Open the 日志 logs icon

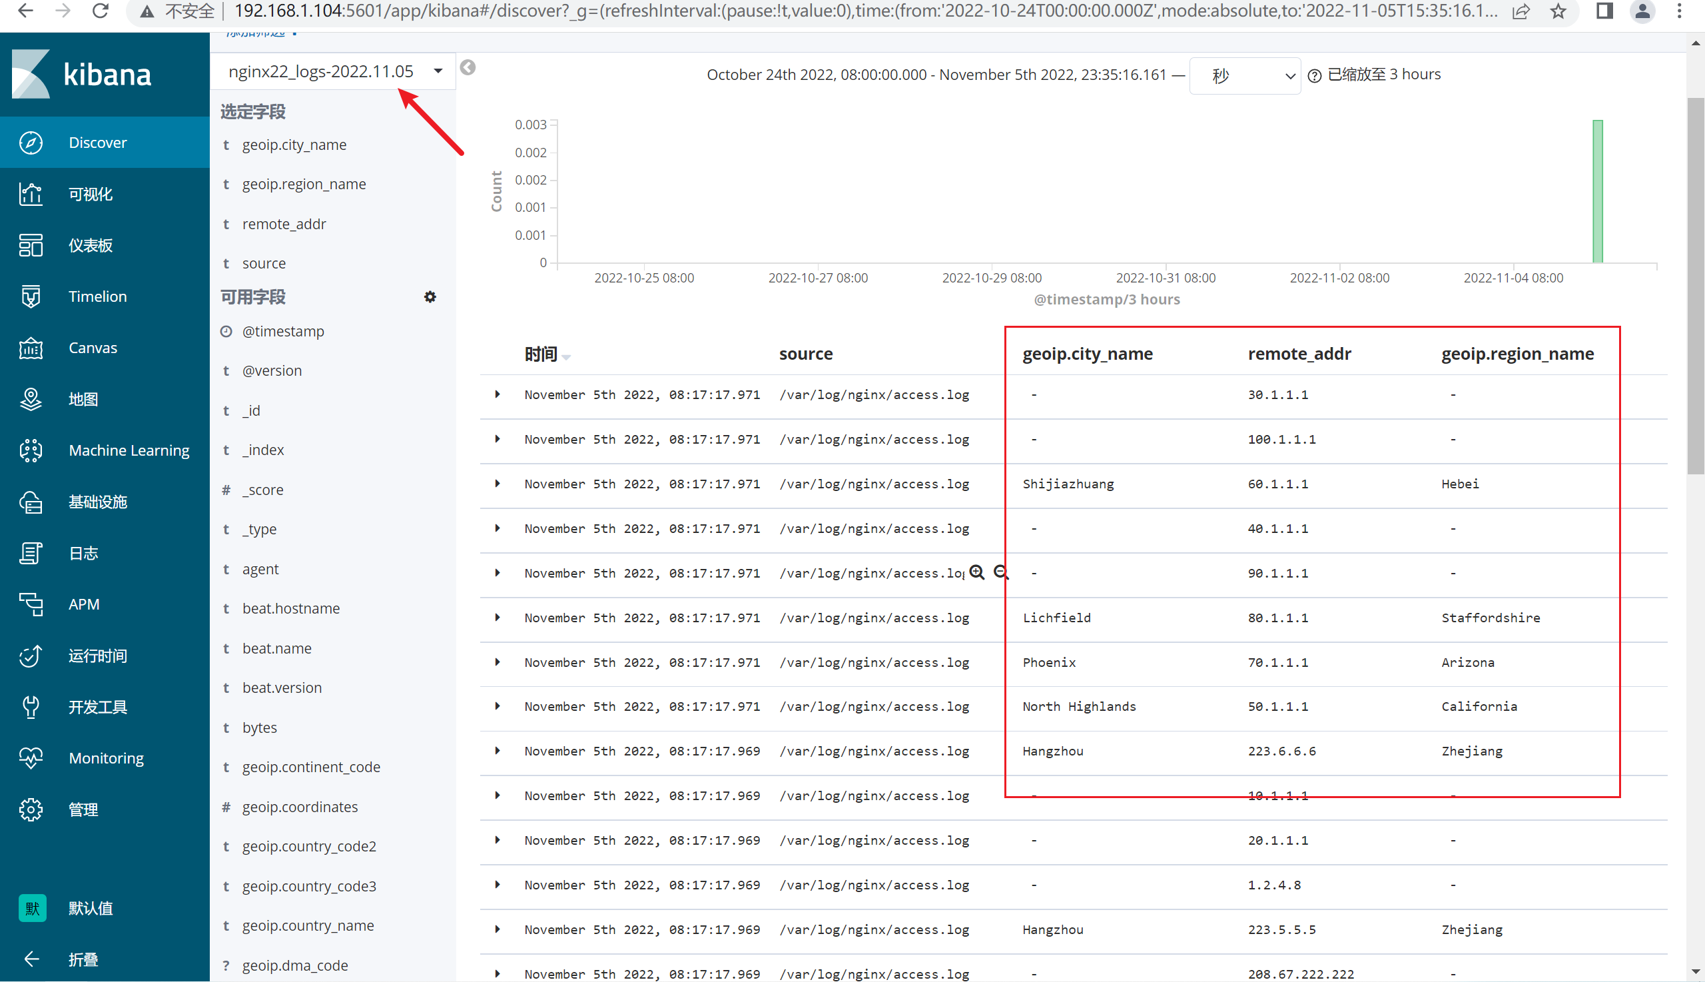[x=31, y=553]
